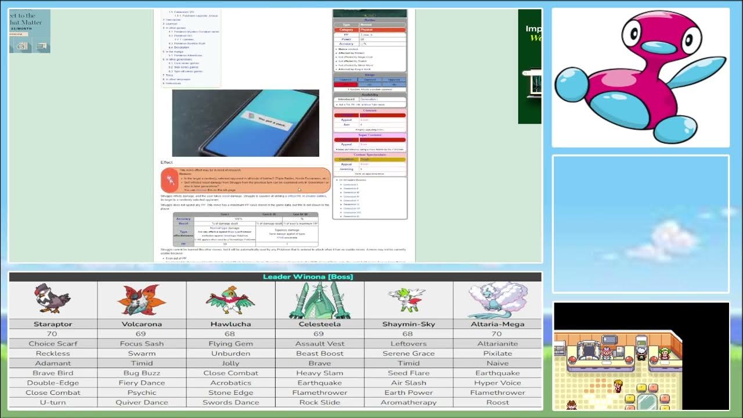Follow the Generation IX link in infobox list
Viewport: 743px width, 418px height.
pos(351,217)
